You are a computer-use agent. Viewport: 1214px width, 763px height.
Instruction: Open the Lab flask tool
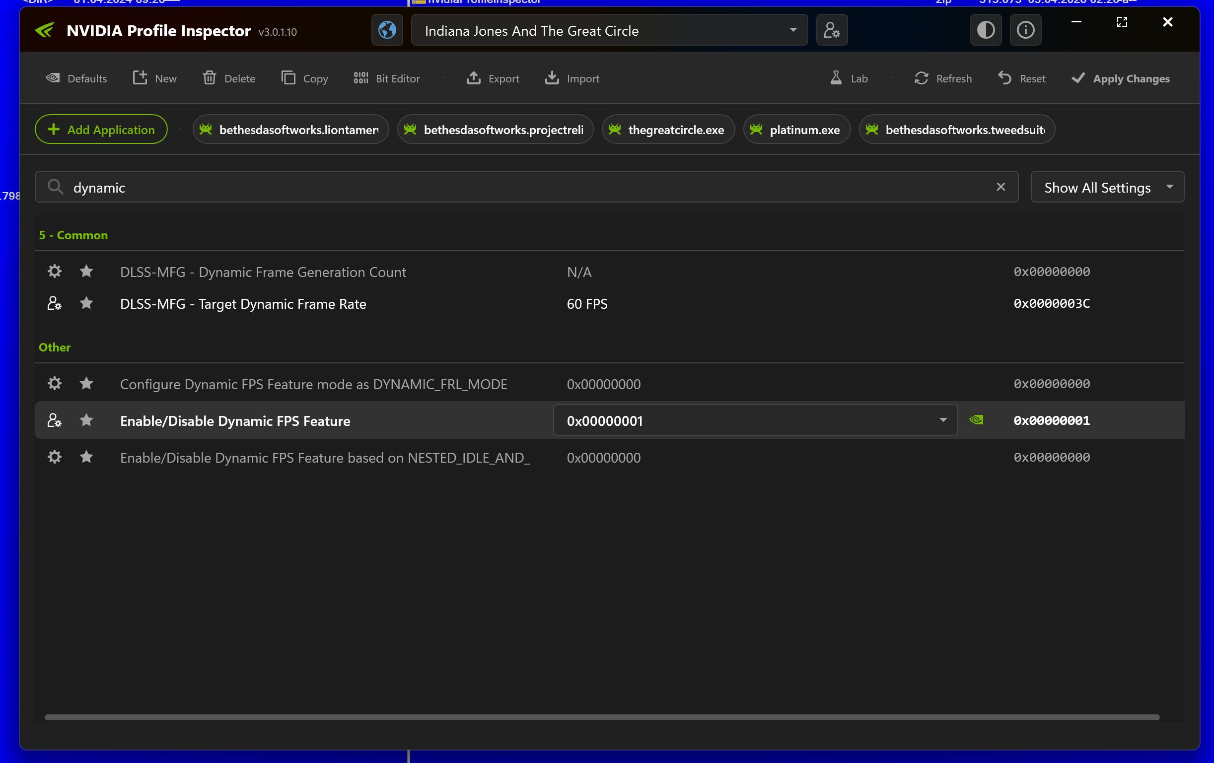pyautogui.click(x=849, y=78)
